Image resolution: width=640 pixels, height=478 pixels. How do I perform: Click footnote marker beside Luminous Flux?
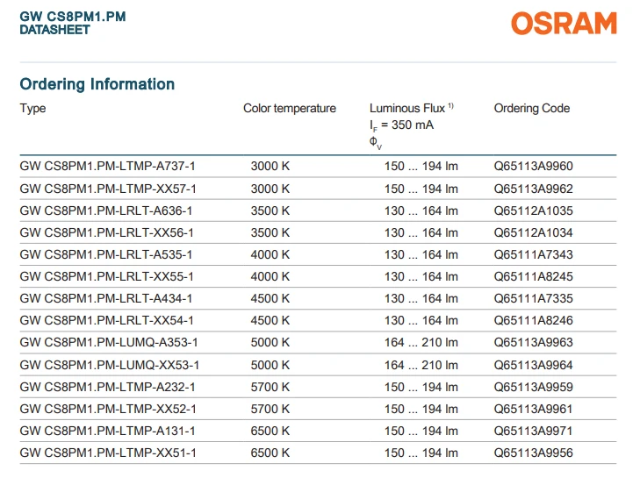[x=450, y=105]
